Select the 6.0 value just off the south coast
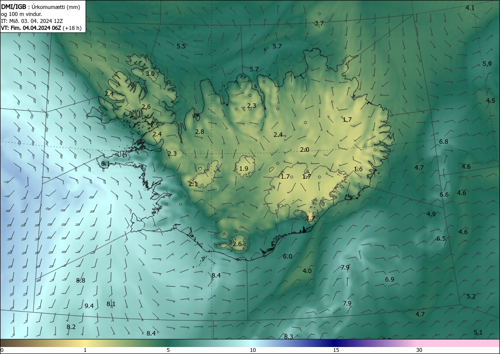This screenshot has width=500, height=354. coord(287,257)
